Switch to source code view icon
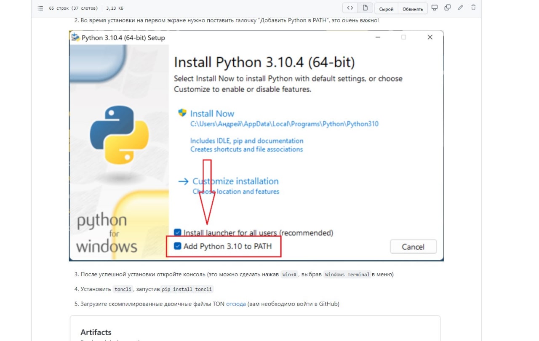 click(x=350, y=8)
